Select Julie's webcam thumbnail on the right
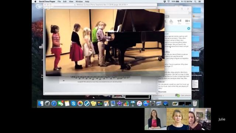 pyautogui.click(x=200, y=119)
